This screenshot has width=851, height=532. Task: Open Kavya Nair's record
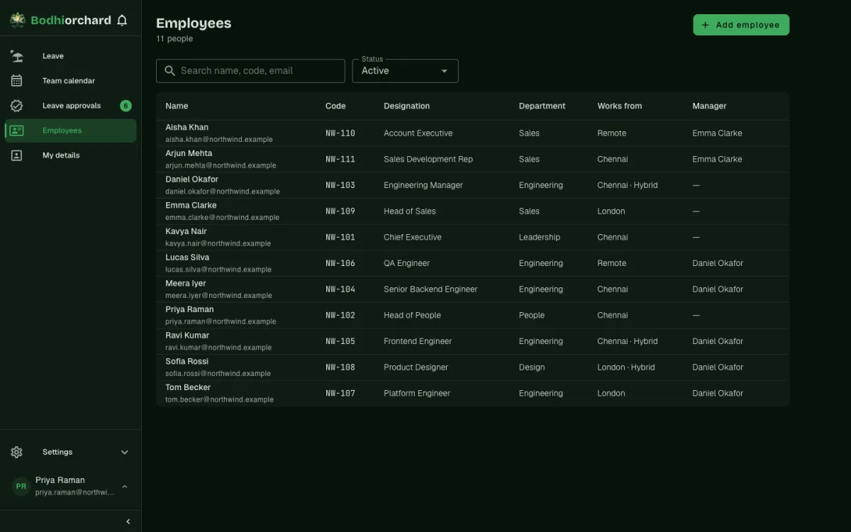(186, 231)
